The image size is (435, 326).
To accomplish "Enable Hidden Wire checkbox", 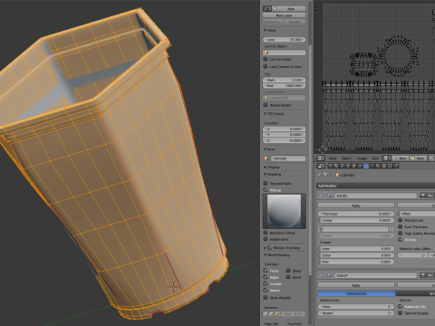I will pos(266,239).
